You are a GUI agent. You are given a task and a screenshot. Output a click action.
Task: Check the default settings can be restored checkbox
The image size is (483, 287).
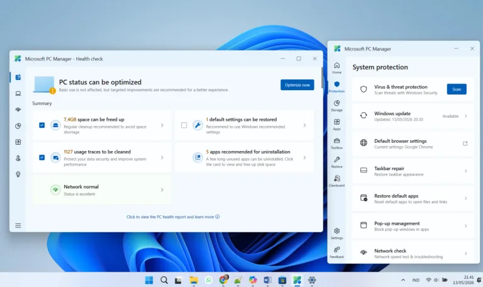[x=184, y=125]
